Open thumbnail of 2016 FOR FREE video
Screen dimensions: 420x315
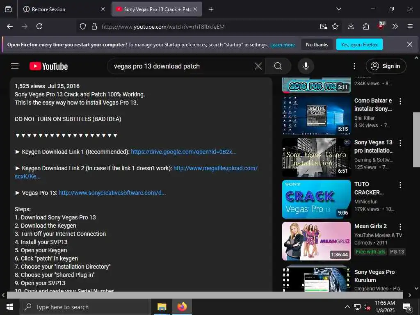(x=316, y=85)
